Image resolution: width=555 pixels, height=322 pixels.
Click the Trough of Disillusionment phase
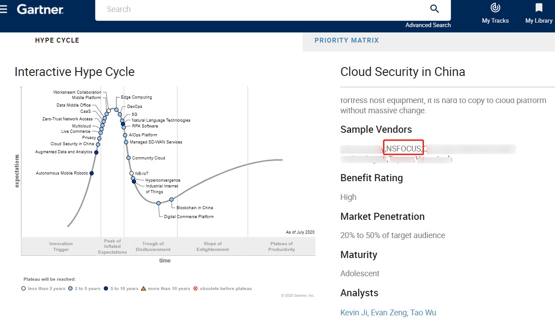coord(153,246)
